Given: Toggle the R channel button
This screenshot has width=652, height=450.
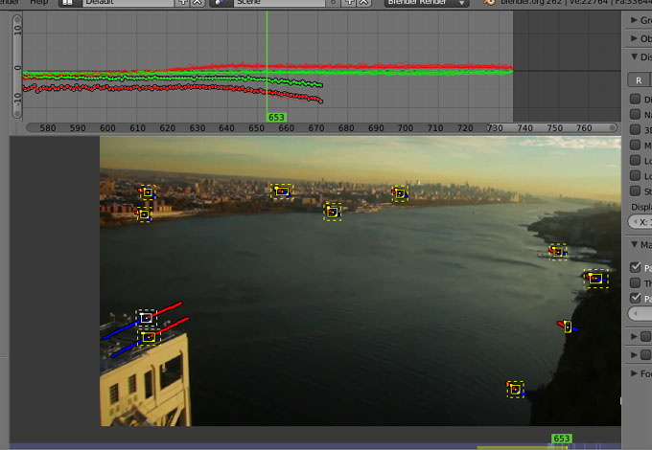Looking at the screenshot, I should pos(640,79).
